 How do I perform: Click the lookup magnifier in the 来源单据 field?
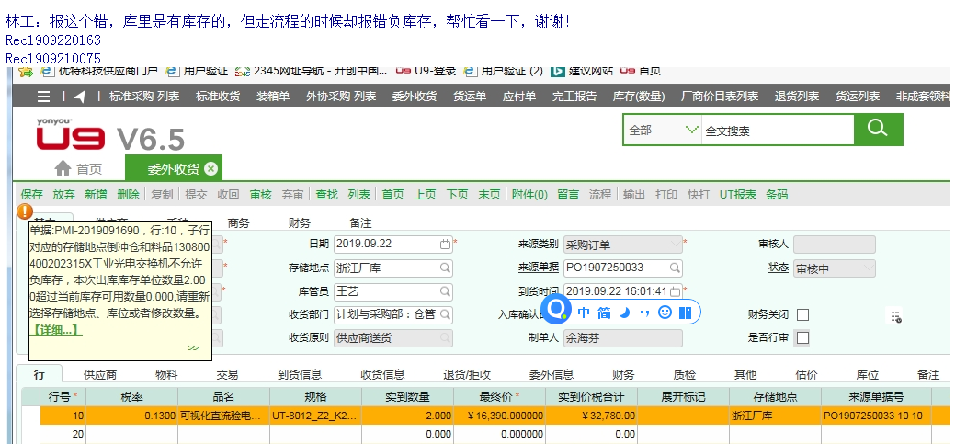pyautogui.click(x=675, y=268)
